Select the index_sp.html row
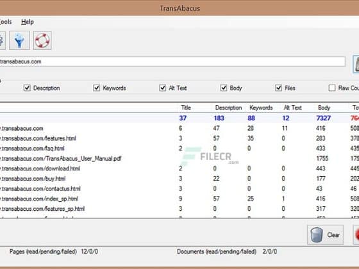 tap(179, 199)
